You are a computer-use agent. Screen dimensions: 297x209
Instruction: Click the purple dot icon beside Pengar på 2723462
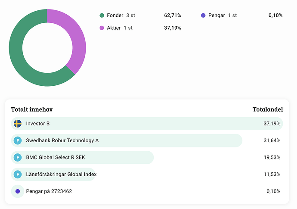(18, 191)
